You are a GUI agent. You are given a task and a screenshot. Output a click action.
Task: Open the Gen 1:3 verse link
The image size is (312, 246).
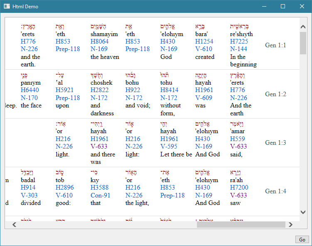[x=275, y=142]
